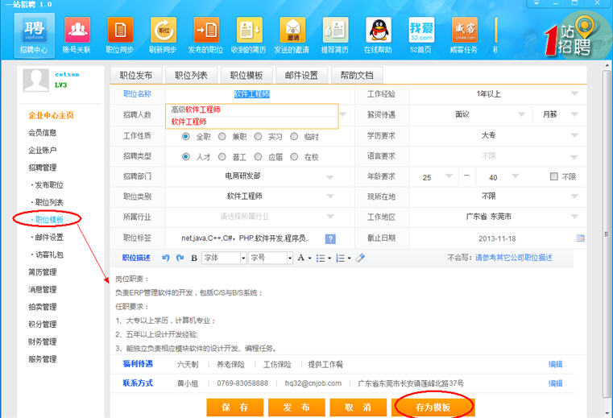The height and width of the screenshot is (418, 613).
Task: Open the 邮件设置 tab
Action: click(x=300, y=76)
